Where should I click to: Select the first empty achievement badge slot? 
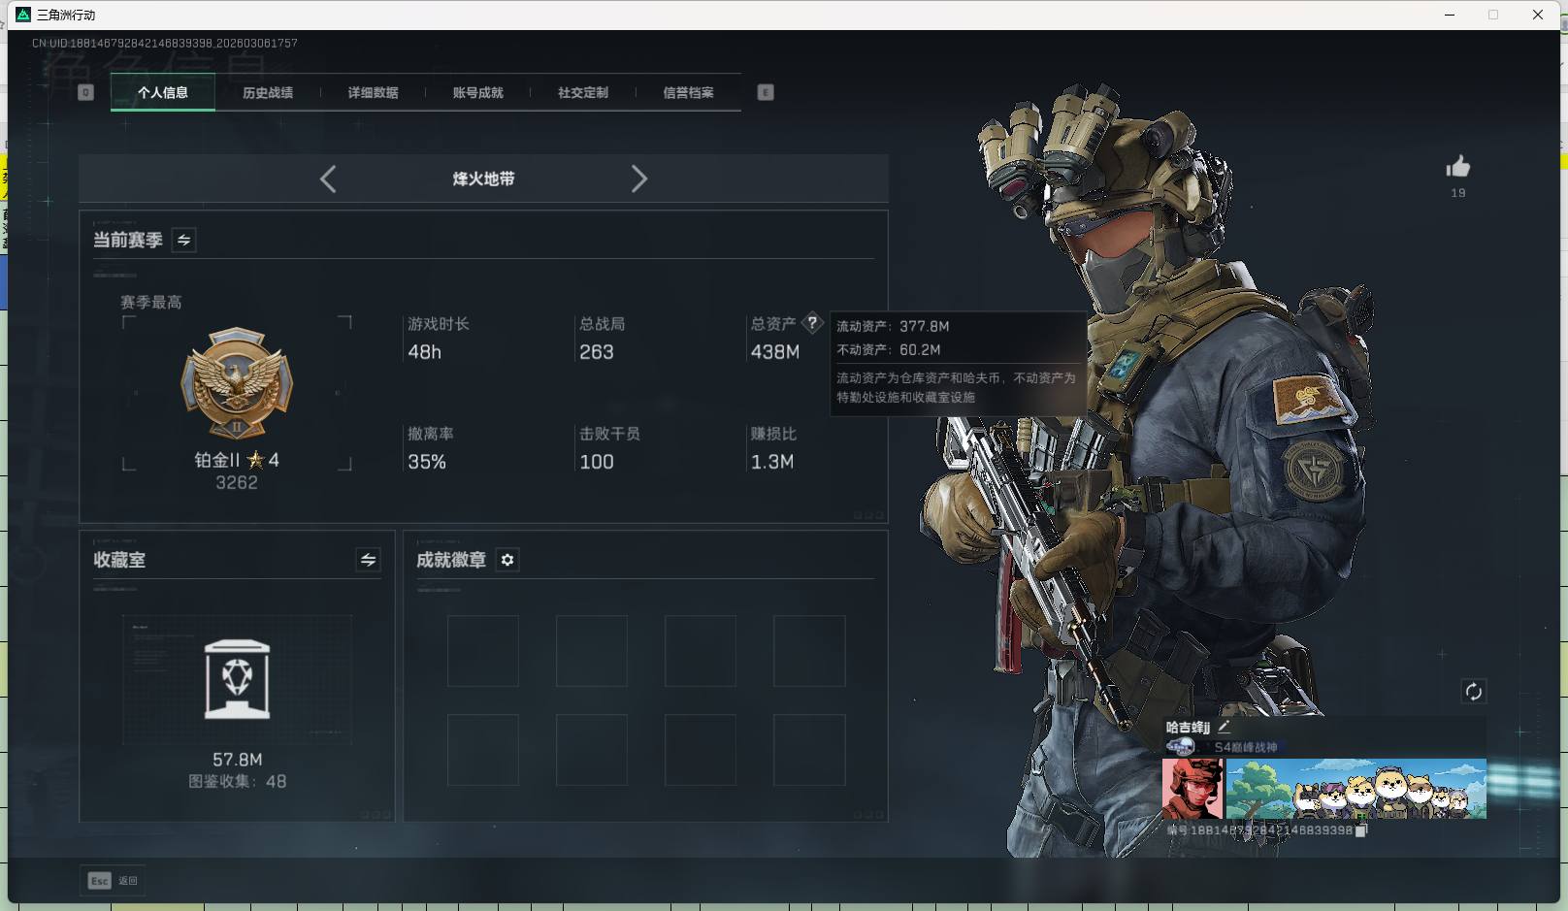[482, 651]
